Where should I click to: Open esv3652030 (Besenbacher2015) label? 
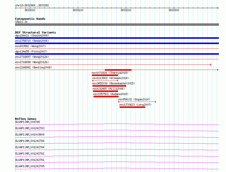[x=114, y=83]
